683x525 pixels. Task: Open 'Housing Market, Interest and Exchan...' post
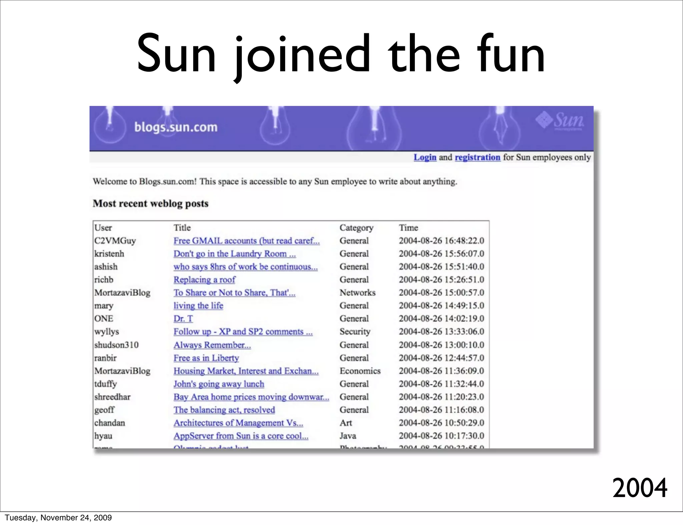(x=246, y=371)
